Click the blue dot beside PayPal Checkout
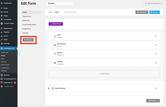166x107 pixels. 49,88
